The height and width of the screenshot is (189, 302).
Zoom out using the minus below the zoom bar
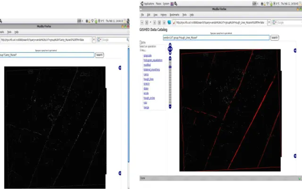pos(170,106)
